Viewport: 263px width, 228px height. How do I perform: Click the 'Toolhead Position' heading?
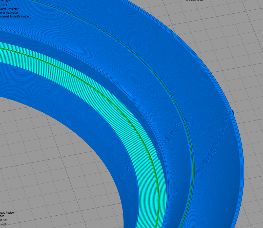8,213
